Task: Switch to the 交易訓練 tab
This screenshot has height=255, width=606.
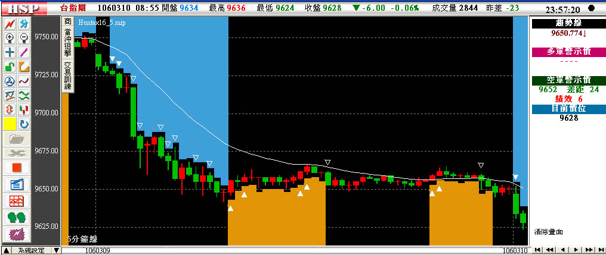Action: tap(67, 75)
